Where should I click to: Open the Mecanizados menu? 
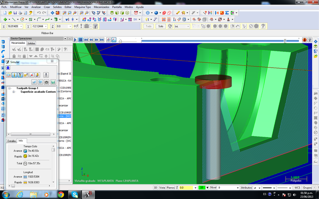pyautogui.click(x=101, y=7)
